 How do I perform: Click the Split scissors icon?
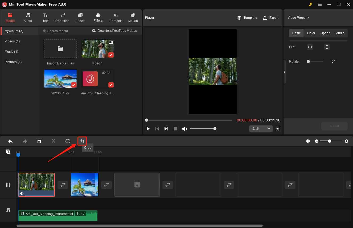tap(54, 141)
